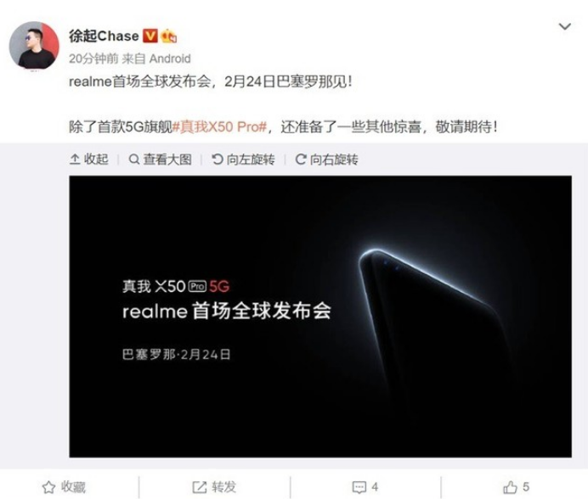The width and height of the screenshot is (588, 499).
Task: Open the post options chevron menu
Action: point(564,26)
